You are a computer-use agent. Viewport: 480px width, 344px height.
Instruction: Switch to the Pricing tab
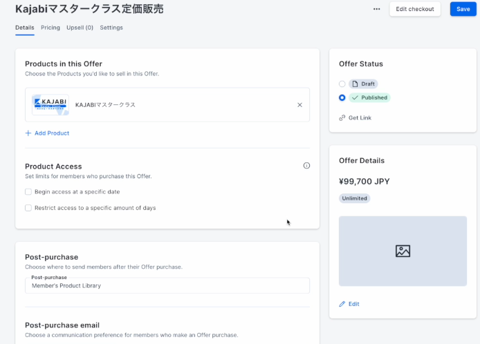point(50,28)
